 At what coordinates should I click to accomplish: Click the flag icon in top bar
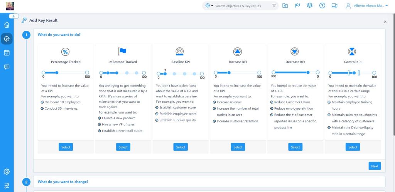click(297, 6)
